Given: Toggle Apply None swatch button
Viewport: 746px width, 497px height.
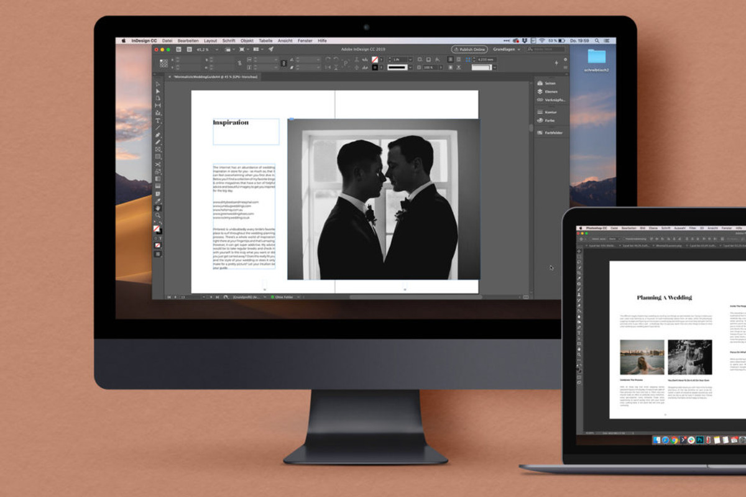Looking at the screenshot, I should click(158, 245).
